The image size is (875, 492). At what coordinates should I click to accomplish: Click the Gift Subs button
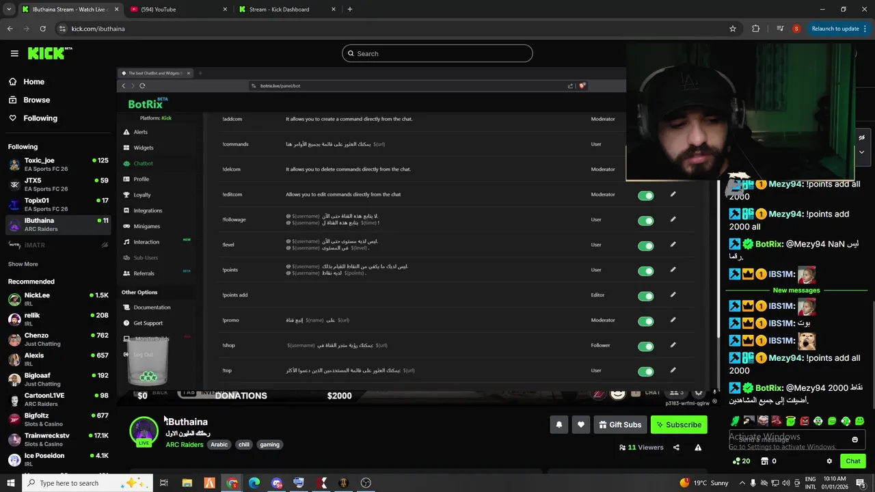pos(620,424)
